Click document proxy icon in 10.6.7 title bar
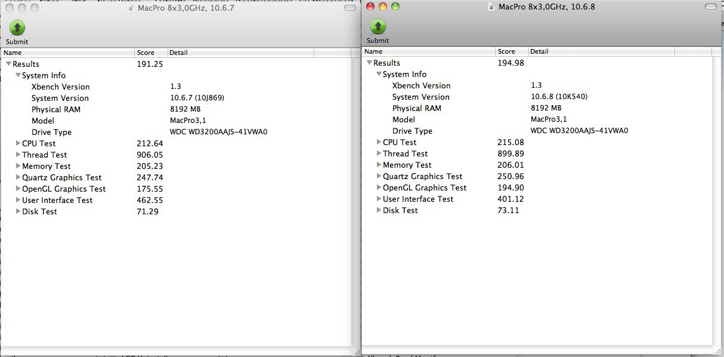This screenshot has height=357, width=724. pyautogui.click(x=131, y=8)
